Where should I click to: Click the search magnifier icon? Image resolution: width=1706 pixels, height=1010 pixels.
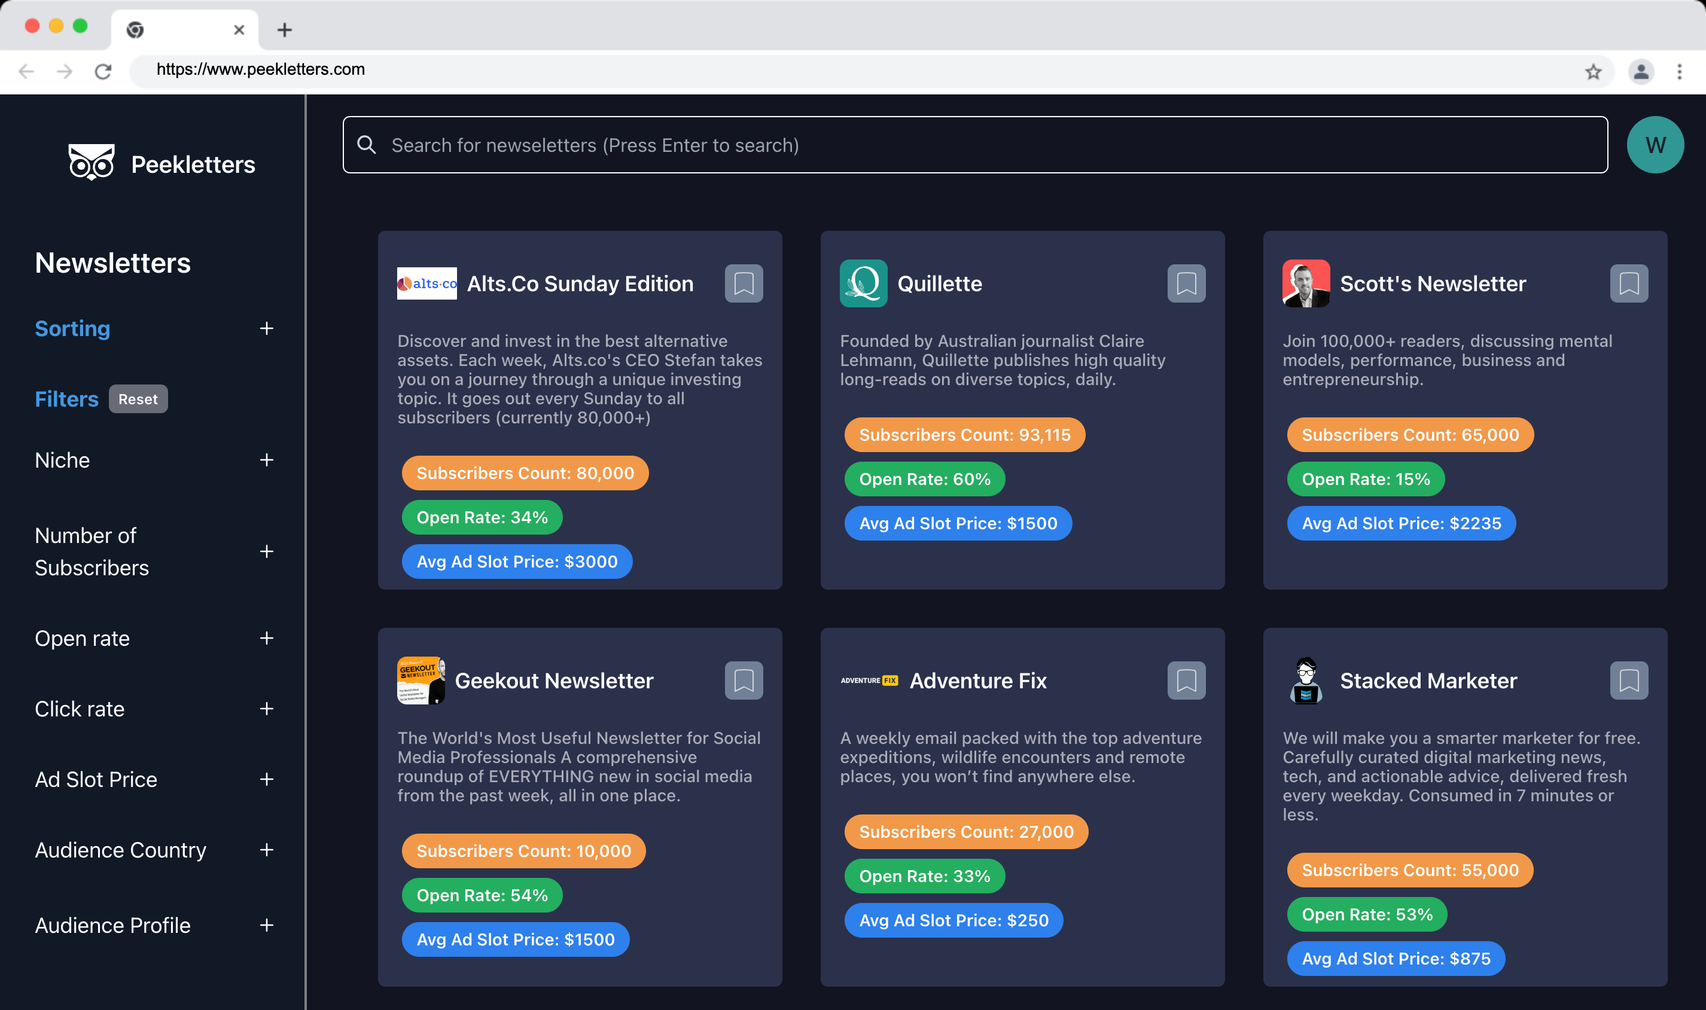367,144
